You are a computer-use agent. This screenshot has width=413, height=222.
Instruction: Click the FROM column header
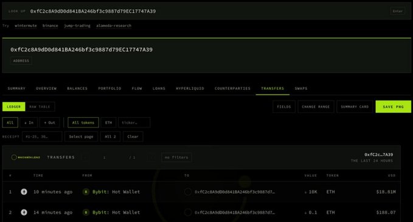[x=87, y=175]
